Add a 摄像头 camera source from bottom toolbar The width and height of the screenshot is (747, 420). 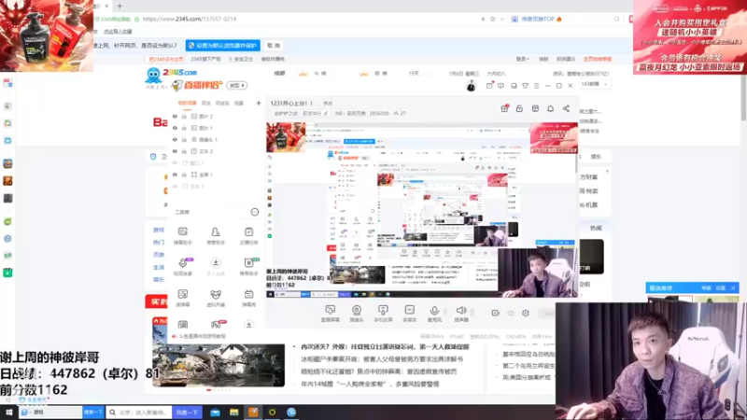pyautogui.click(x=357, y=314)
